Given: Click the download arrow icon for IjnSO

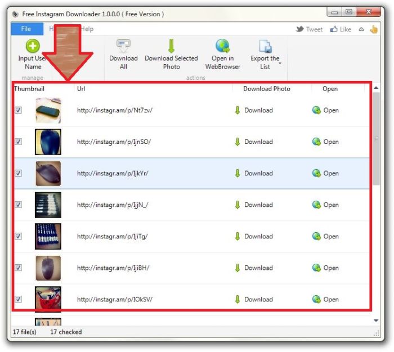Looking at the screenshot, I should pos(238,142).
